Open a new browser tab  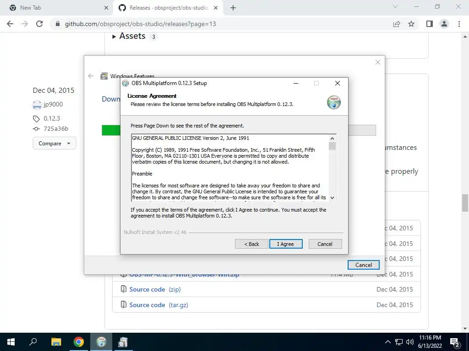pos(233,8)
